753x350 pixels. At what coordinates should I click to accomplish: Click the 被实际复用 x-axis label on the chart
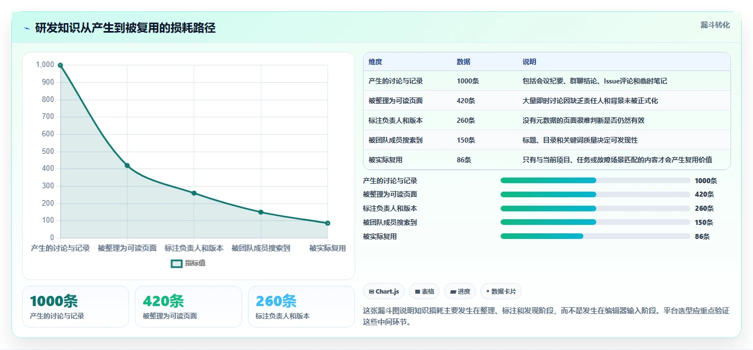click(x=327, y=249)
